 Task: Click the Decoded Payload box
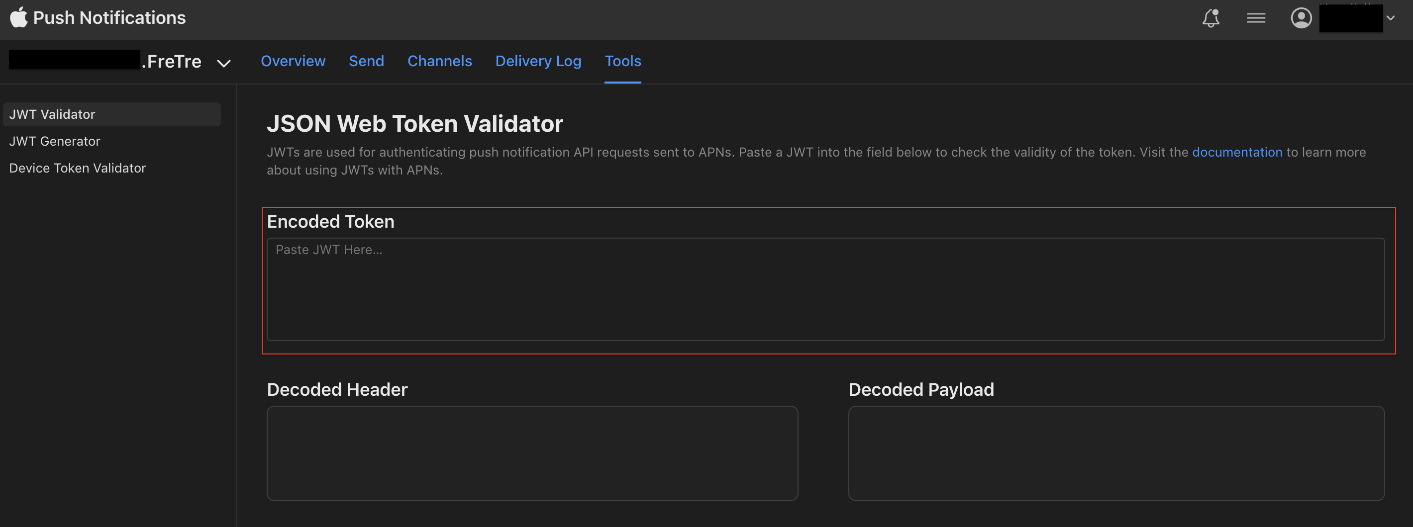tap(1116, 453)
